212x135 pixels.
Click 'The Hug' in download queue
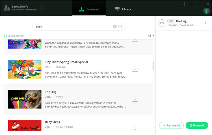181,21
